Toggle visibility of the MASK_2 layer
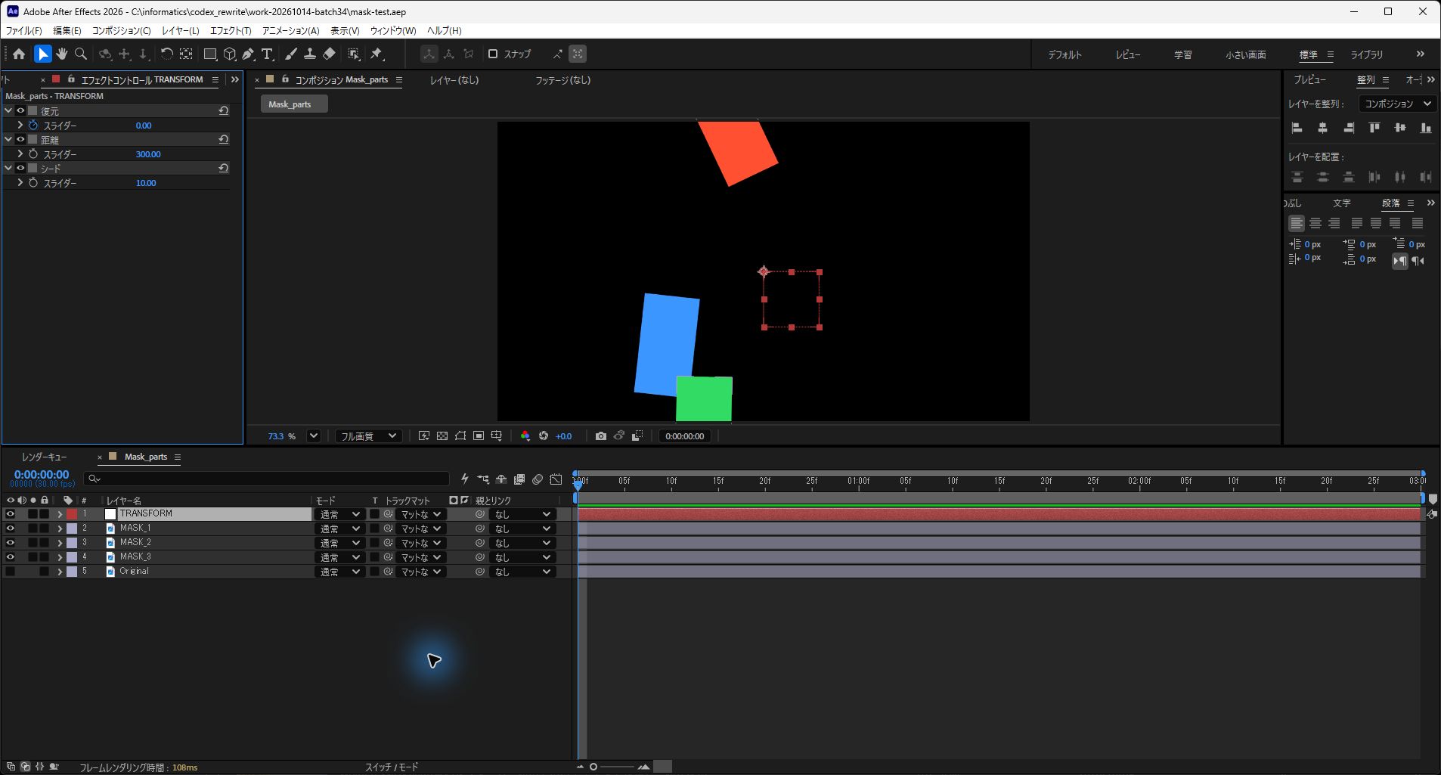 coord(11,543)
